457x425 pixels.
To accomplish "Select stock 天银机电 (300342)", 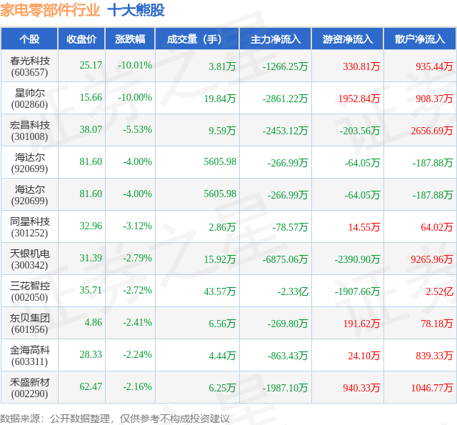I will click(x=29, y=259).
